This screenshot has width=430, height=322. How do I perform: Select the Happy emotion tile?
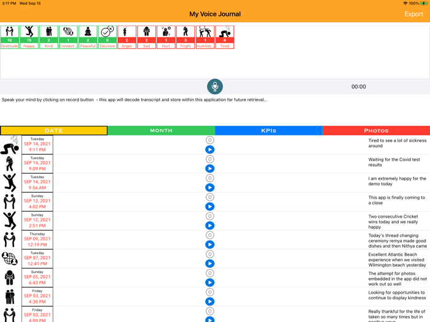(x=29, y=37)
